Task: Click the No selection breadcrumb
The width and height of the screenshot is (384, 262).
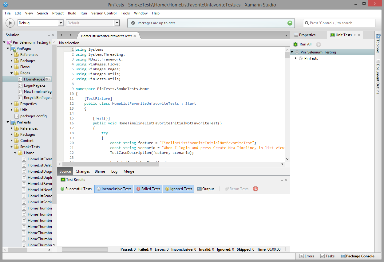Action: pos(69,43)
